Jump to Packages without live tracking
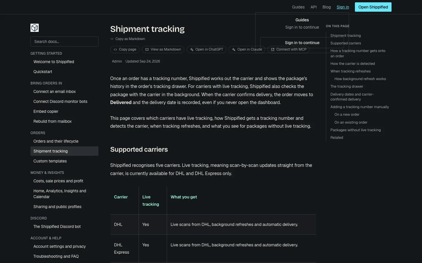This screenshot has height=263, width=422. coord(355,130)
